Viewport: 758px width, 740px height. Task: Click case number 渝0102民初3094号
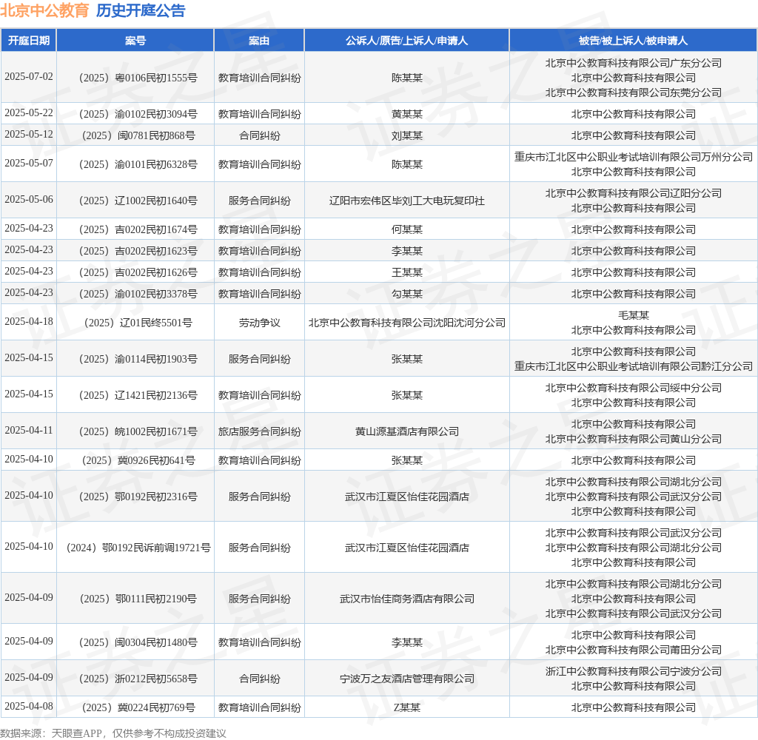click(x=138, y=114)
